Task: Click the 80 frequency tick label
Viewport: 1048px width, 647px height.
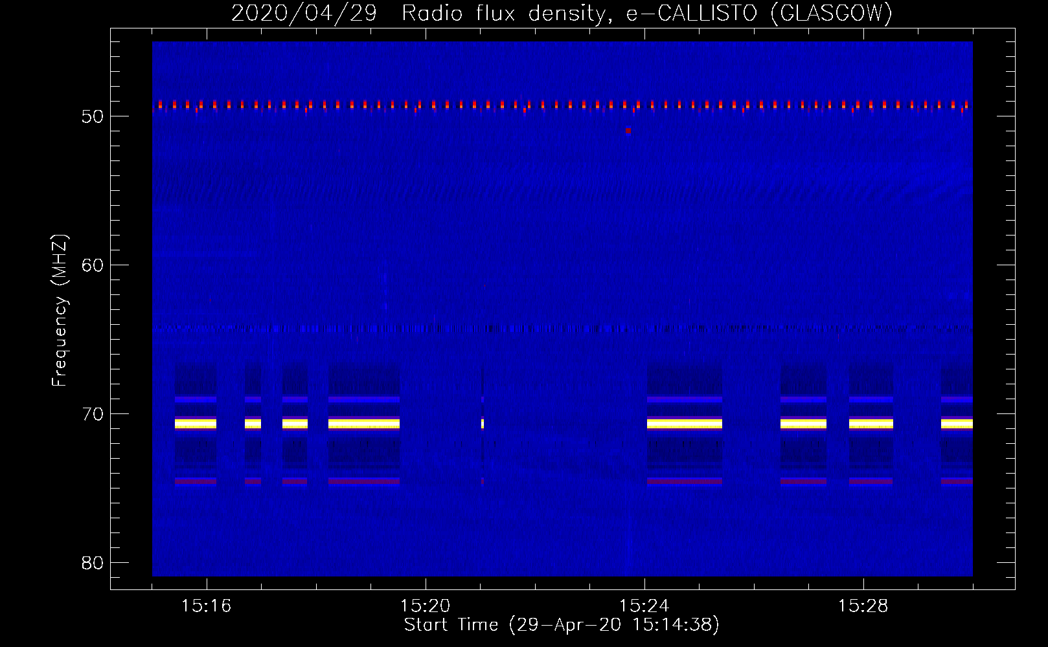Action: coord(93,563)
